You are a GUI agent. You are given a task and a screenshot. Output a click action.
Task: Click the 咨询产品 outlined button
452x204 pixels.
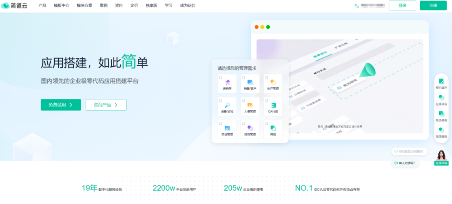click(106, 105)
